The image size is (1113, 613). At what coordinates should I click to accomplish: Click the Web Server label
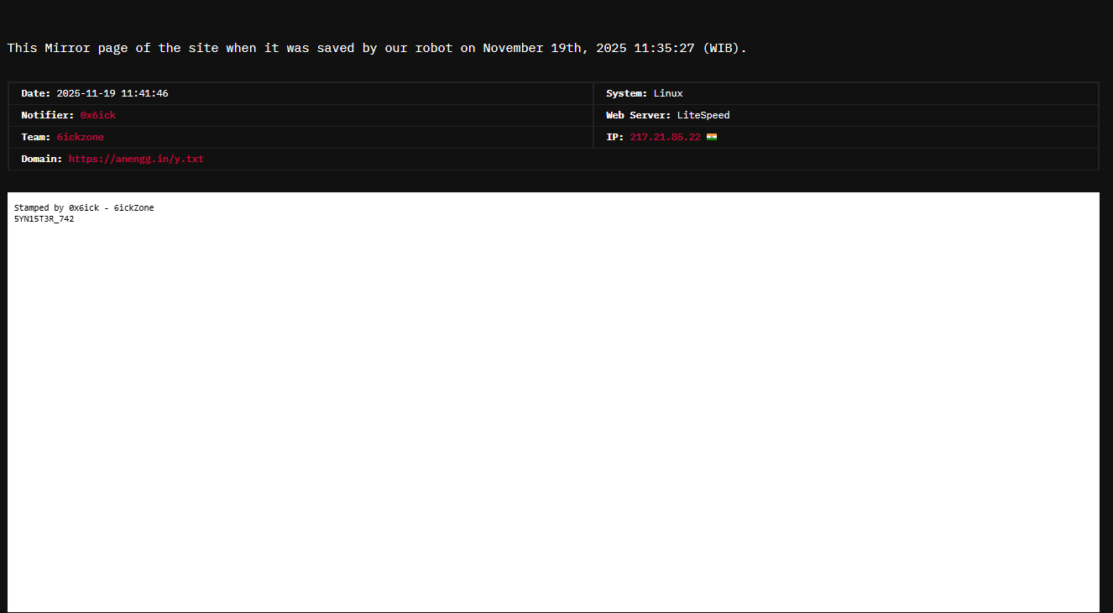[638, 115]
